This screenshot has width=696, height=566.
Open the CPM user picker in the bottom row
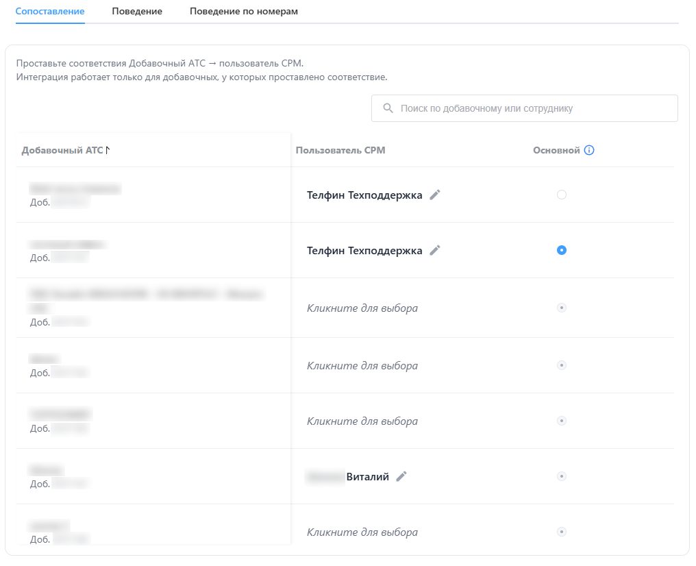pyautogui.click(x=362, y=532)
